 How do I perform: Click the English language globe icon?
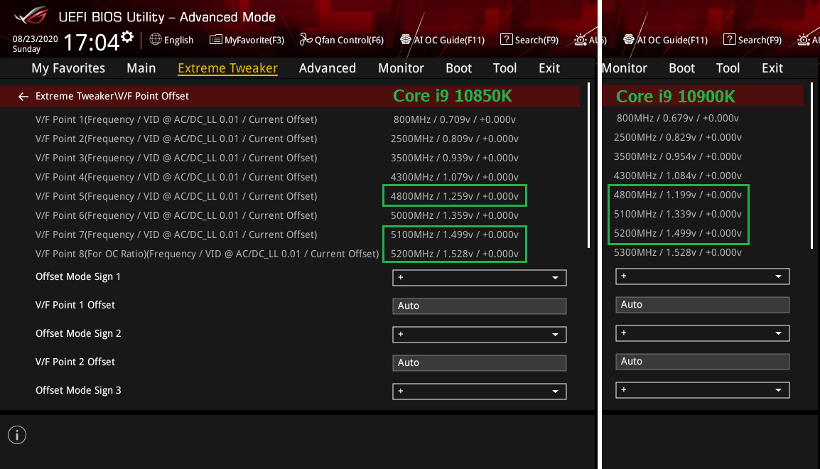click(x=156, y=39)
